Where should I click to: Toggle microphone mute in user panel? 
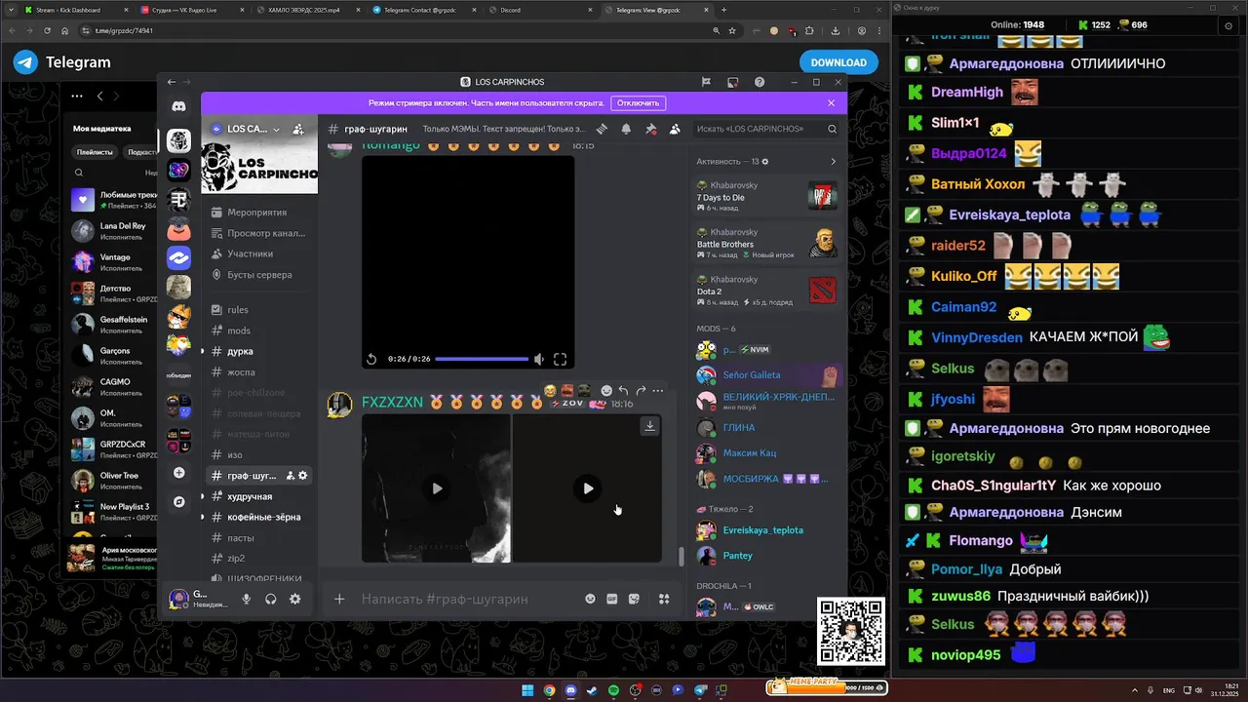247,600
